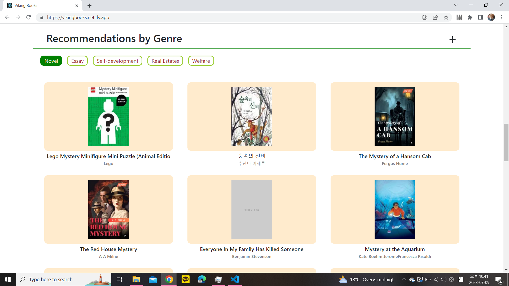Open a new browser tab
Image resolution: width=509 pixels, height=286 pixels.
coord(89,6)
